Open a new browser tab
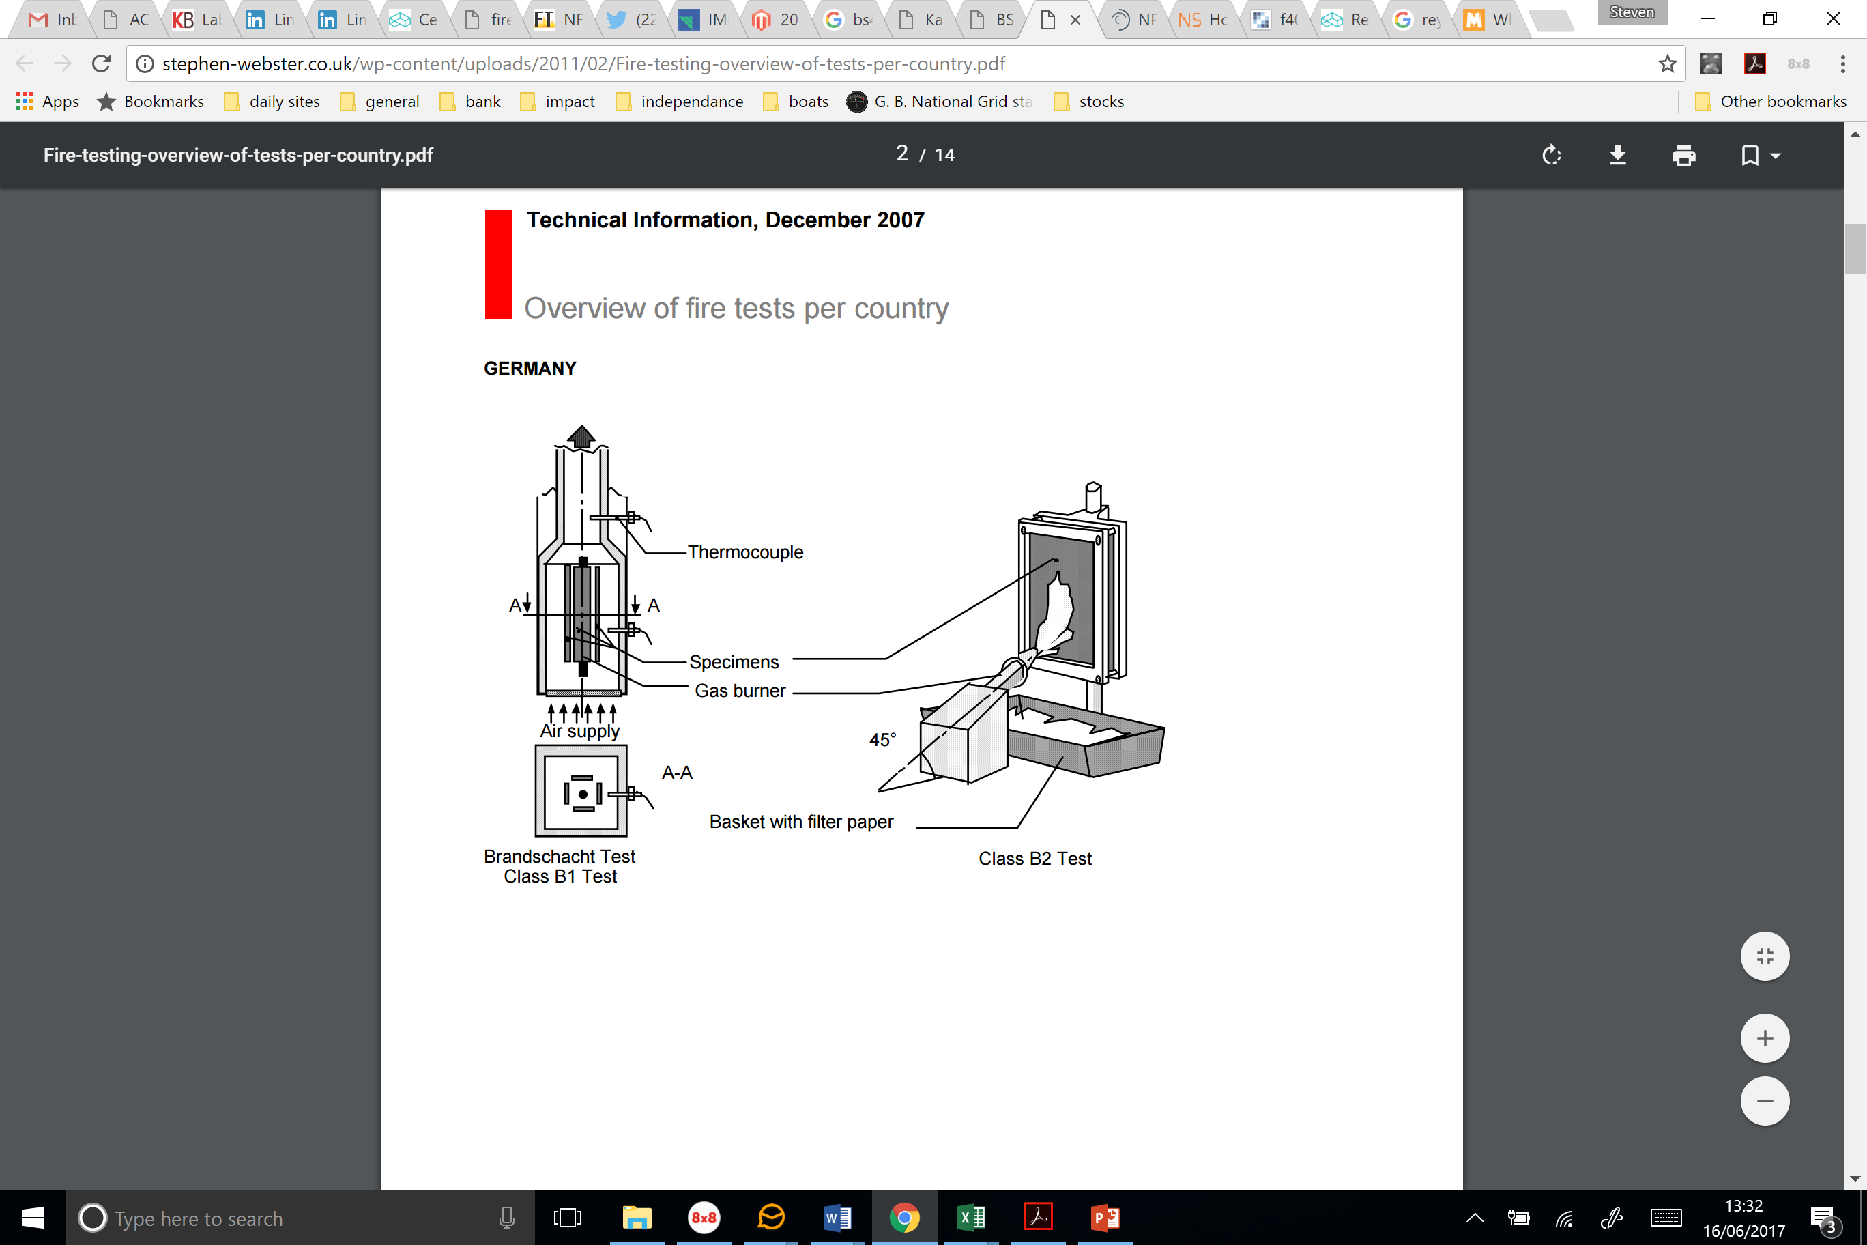Screen dimensions: 1867x1245 [x=1551, y=20]
